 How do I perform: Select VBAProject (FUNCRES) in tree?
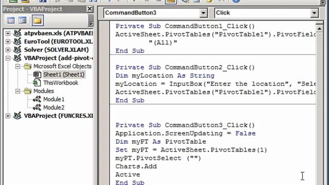58,116
